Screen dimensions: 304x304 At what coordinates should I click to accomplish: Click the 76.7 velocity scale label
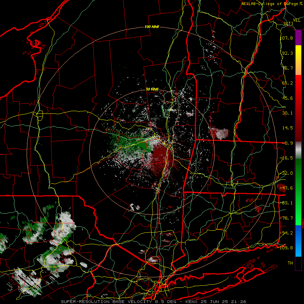coord(287,68)
